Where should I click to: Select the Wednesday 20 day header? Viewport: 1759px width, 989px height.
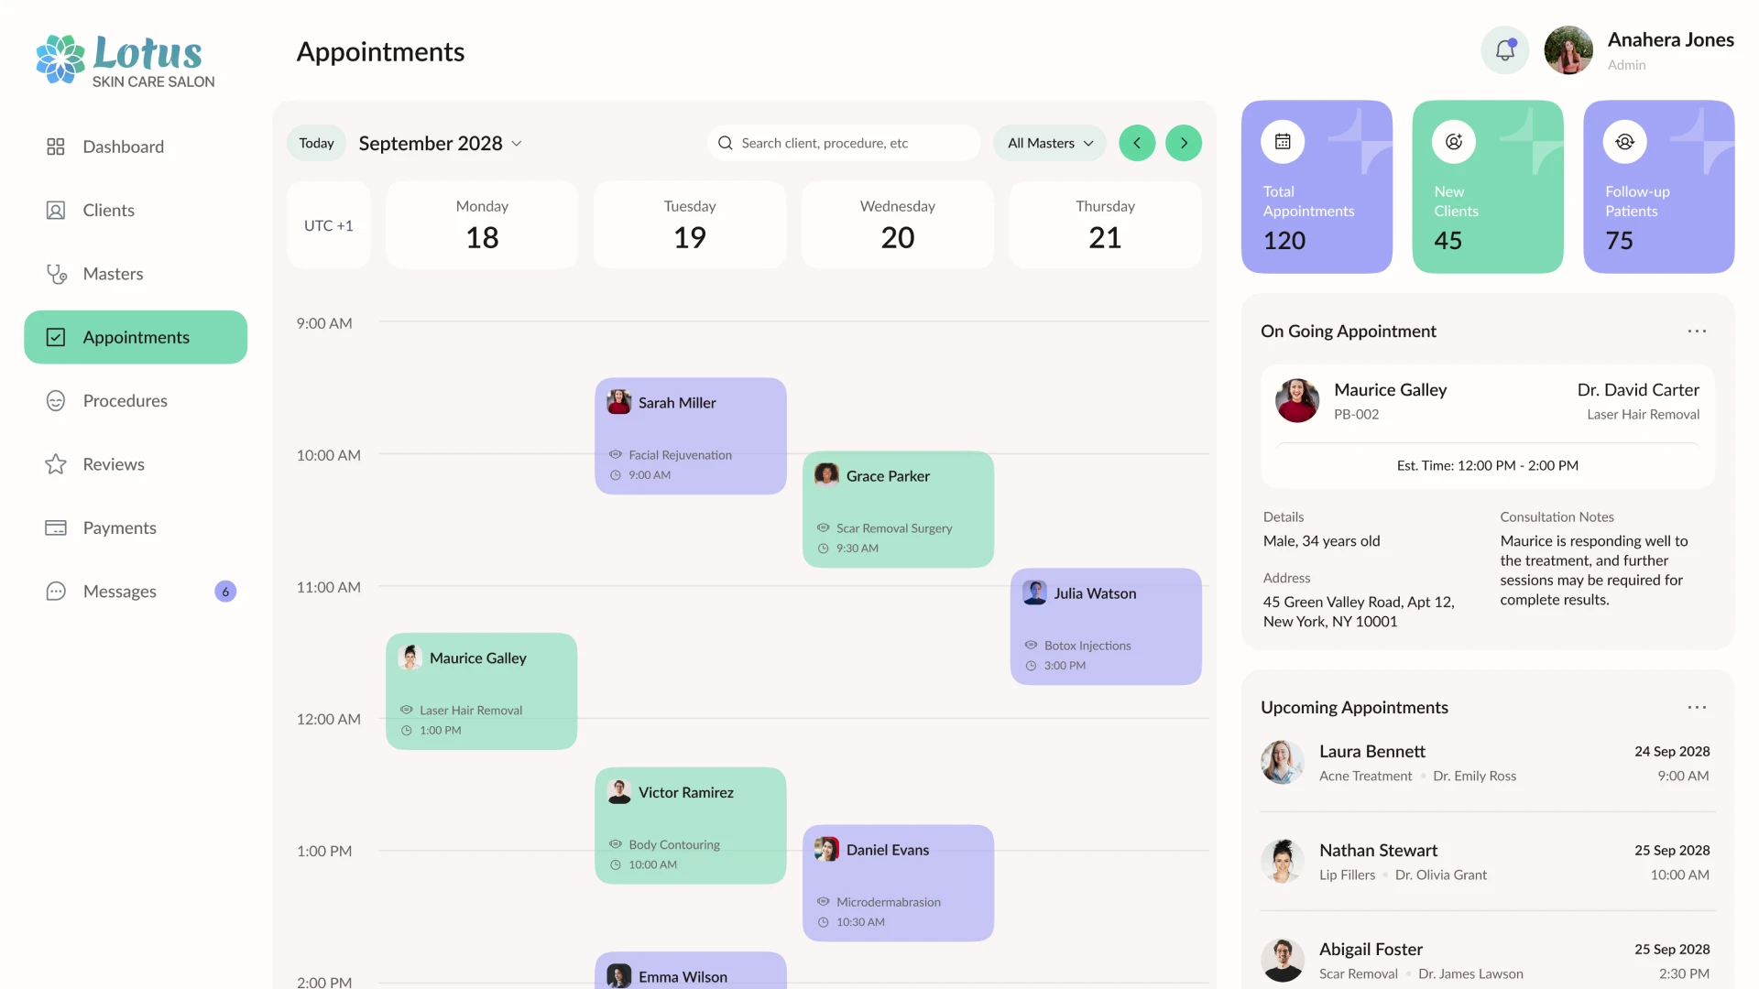pyautogui.click(x=897, y=224)
